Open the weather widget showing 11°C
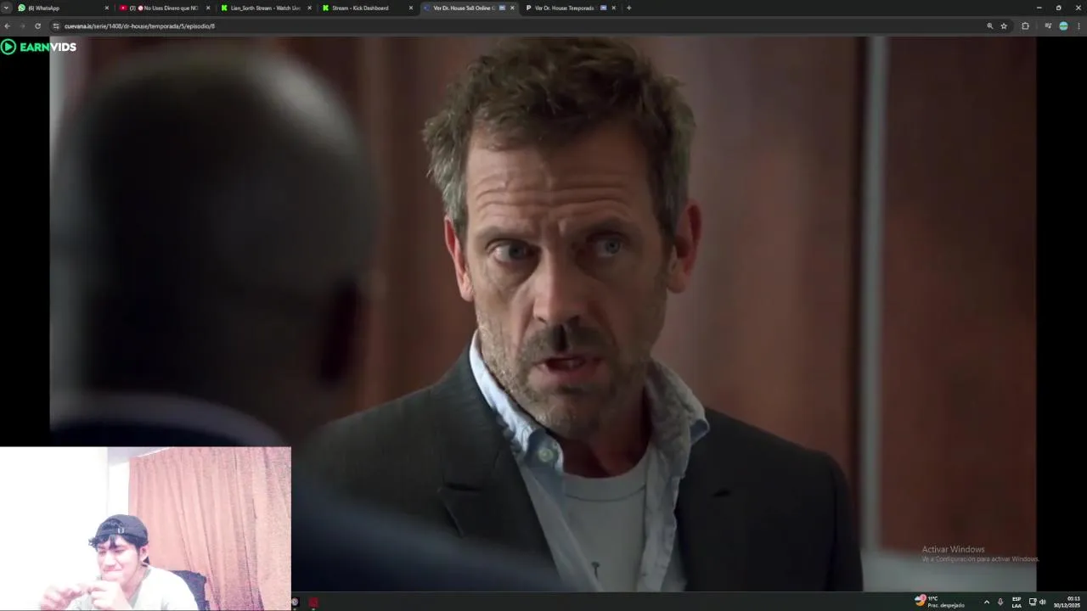Image resolution: width=1087 pixels, height=611 pixels. point(939,602)
